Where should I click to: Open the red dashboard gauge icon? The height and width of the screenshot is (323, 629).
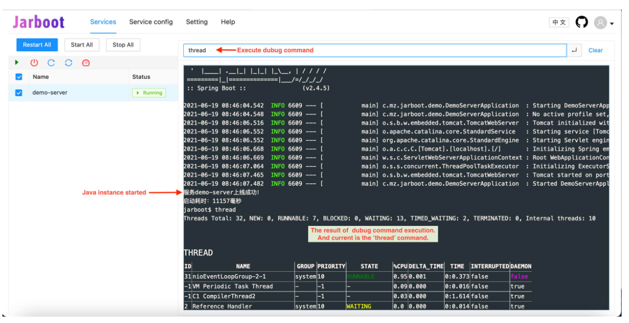click(x=86, y=63)
